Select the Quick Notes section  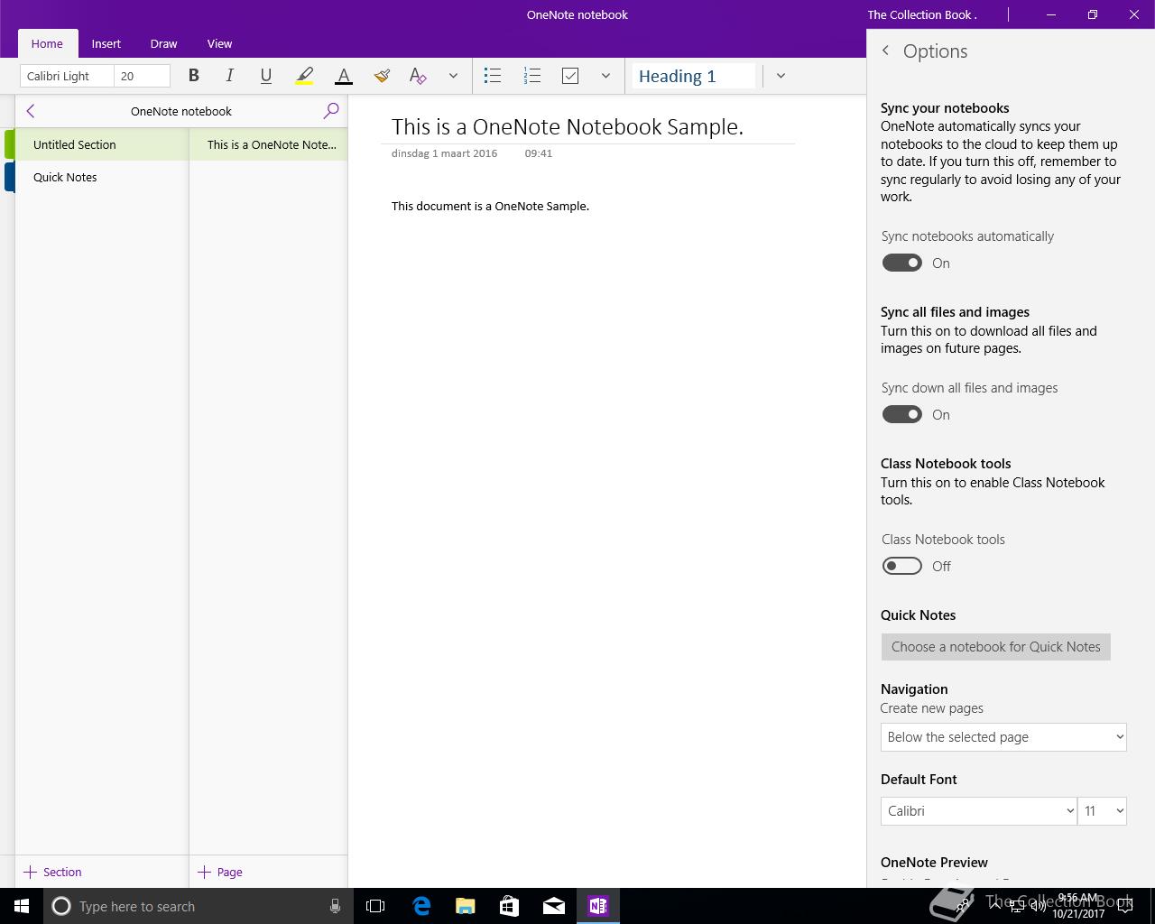(x=101, y=177)
